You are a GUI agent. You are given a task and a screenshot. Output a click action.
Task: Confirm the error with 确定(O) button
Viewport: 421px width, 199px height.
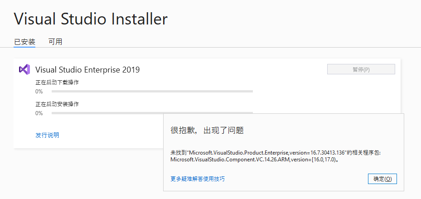click(382, 179)
